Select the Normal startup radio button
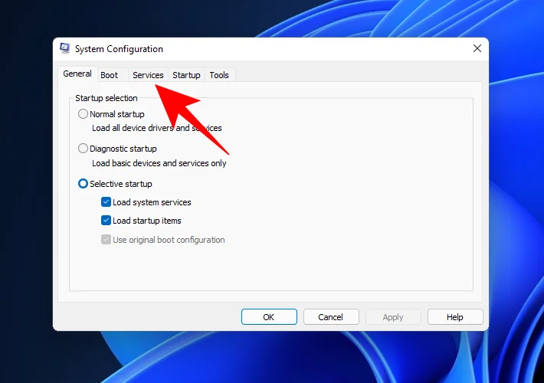Viewport: 544px width, 383px height. point(83,114)
